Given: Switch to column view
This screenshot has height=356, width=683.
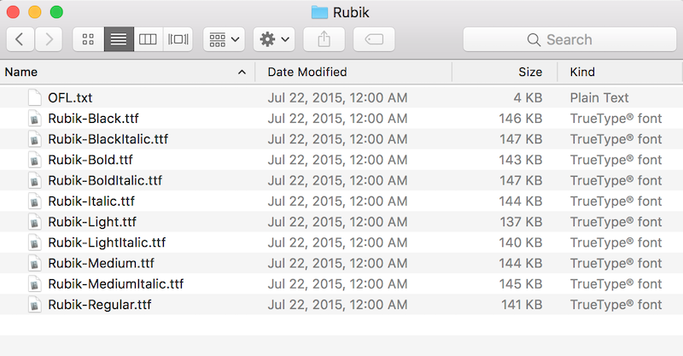Looking at the screenshot, I should point(148,39).
